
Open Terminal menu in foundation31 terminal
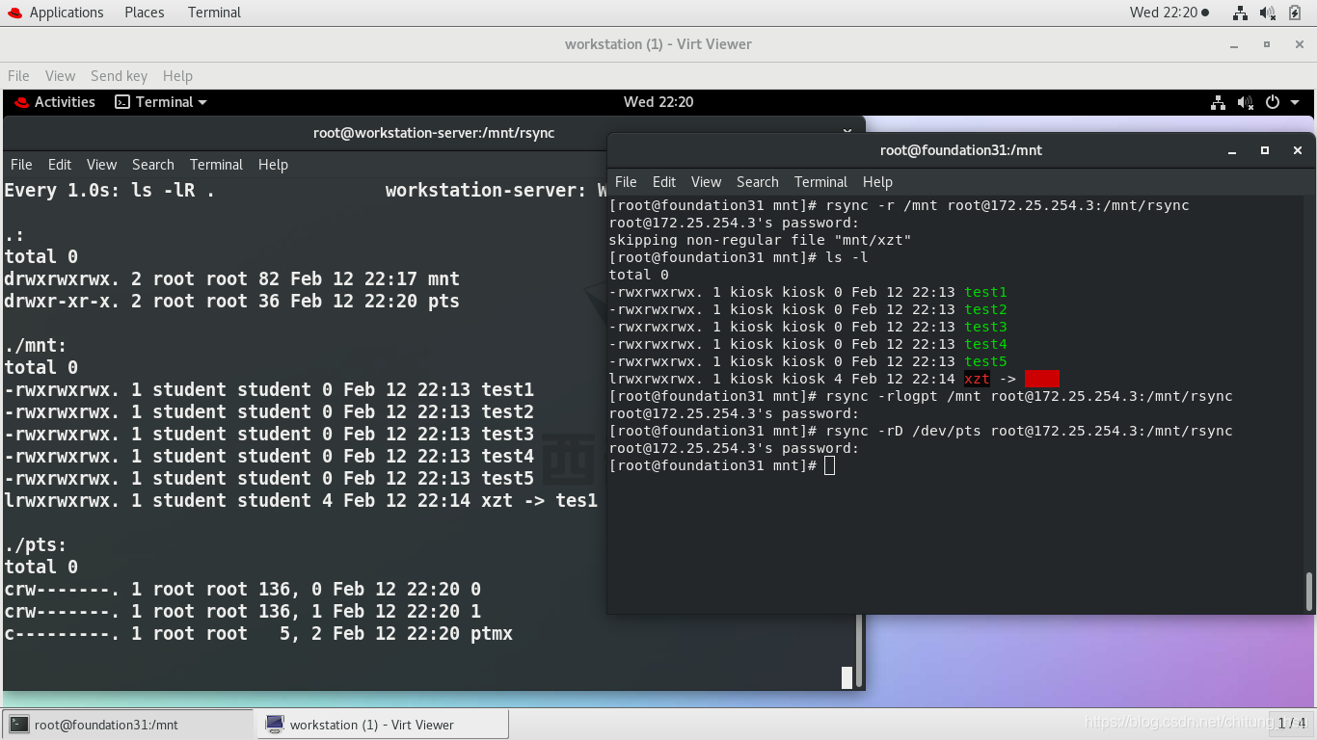[x=820, y=182]
